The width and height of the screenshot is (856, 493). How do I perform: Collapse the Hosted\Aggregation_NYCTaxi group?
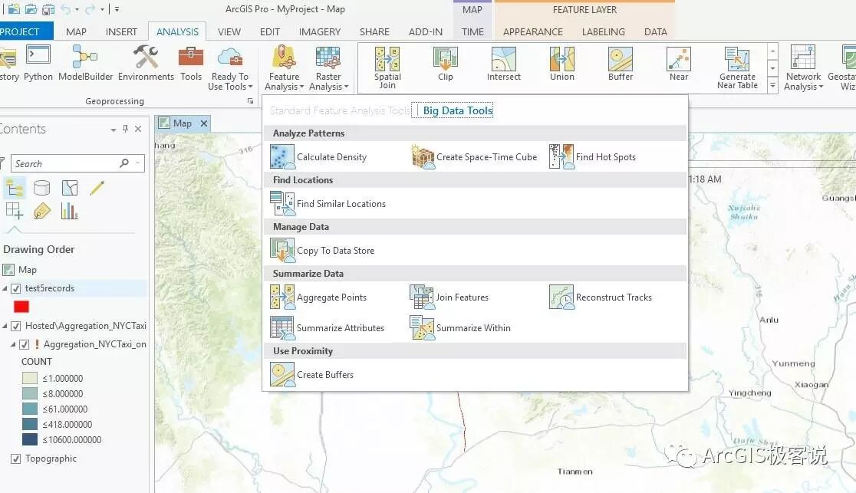tap(5, 326)
